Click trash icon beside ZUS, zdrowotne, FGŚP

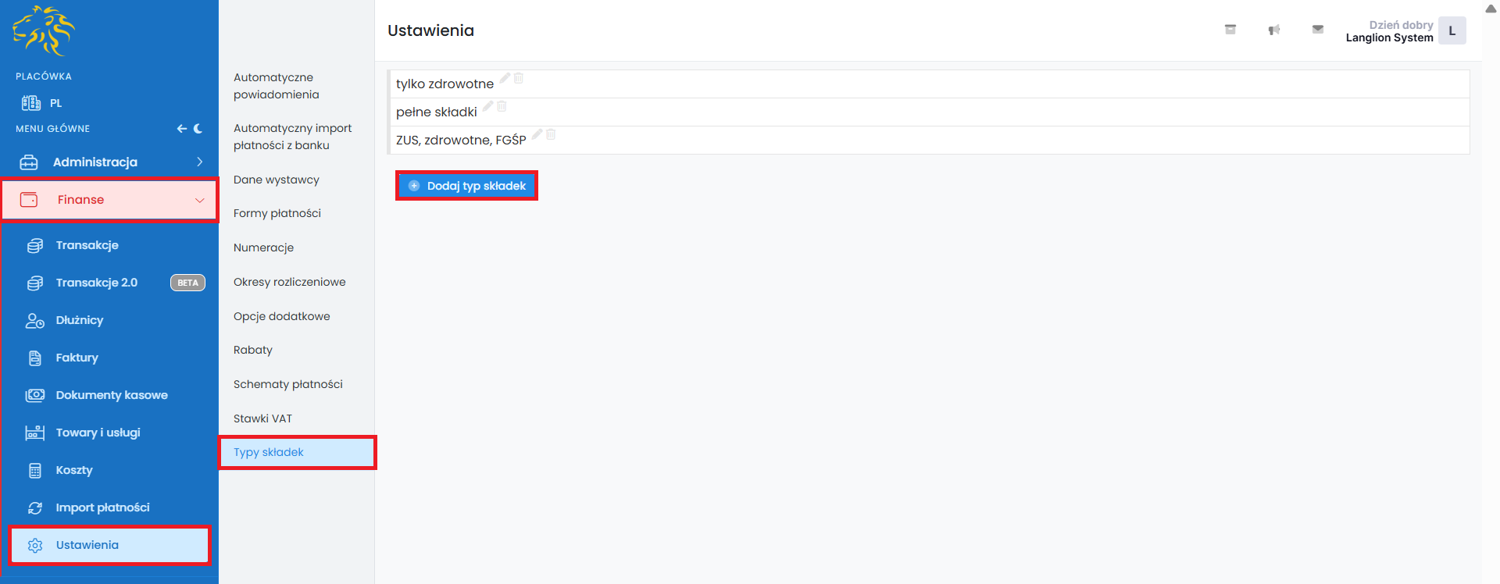tap(551, 134)
